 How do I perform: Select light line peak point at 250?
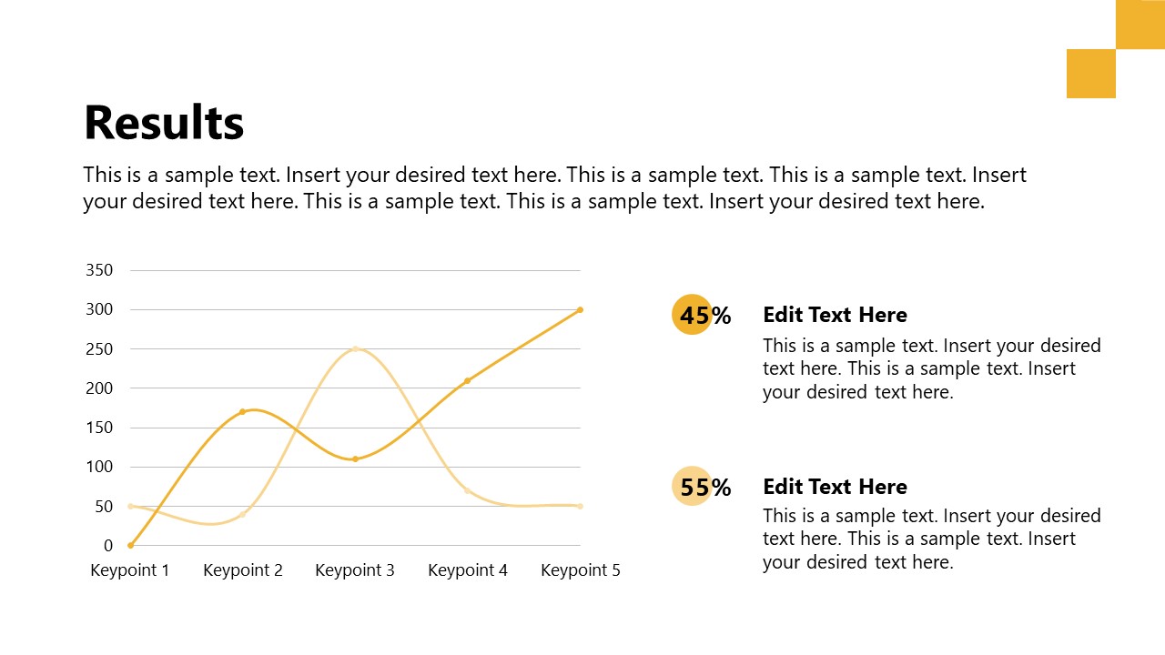click(x=355, y=348)
